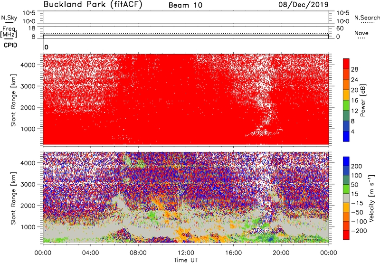Select the blue top segment of velocity color bar
Viewport: 380px width, 263px height.
click(346, 161)
